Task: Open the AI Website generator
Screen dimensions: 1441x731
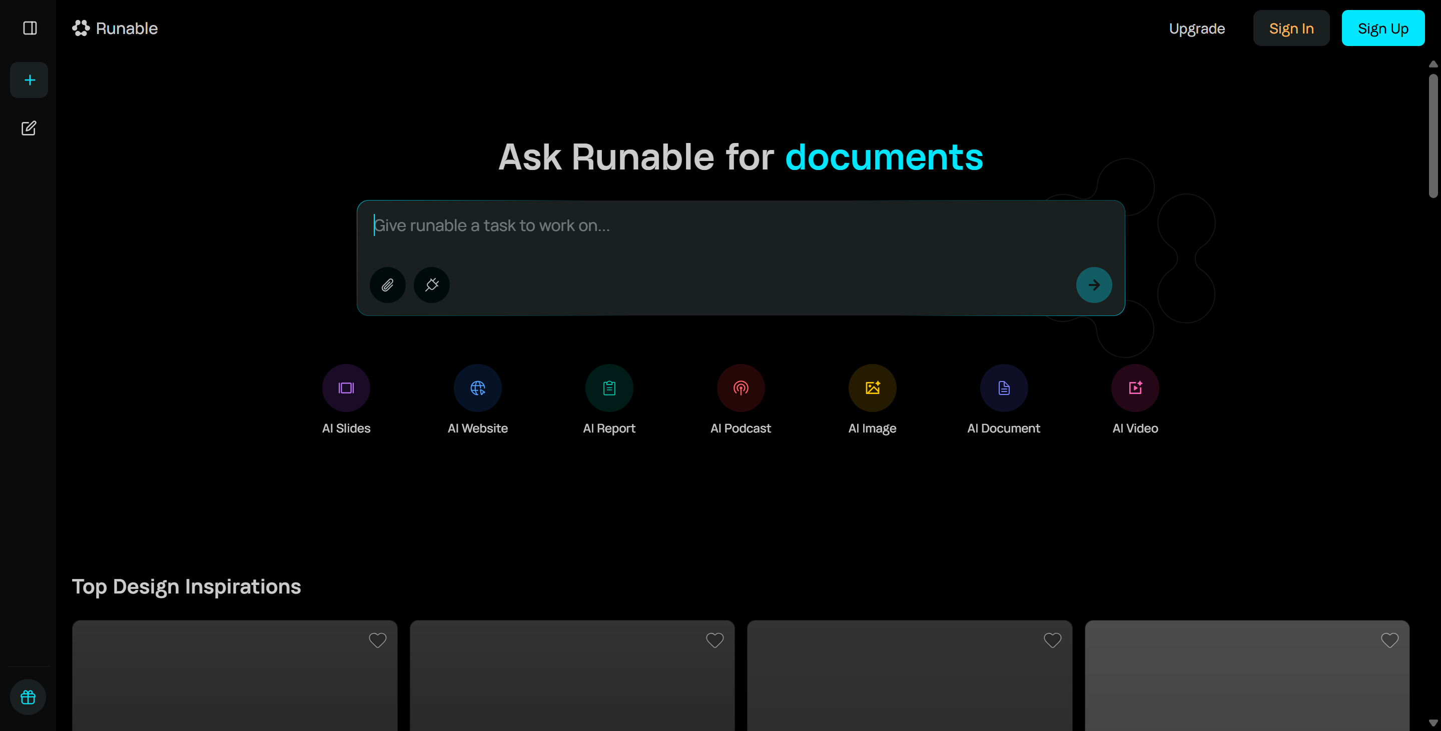Action: (x=477, y=388)
